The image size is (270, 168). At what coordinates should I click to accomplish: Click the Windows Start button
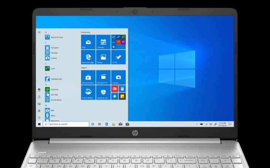click(39, 124)
